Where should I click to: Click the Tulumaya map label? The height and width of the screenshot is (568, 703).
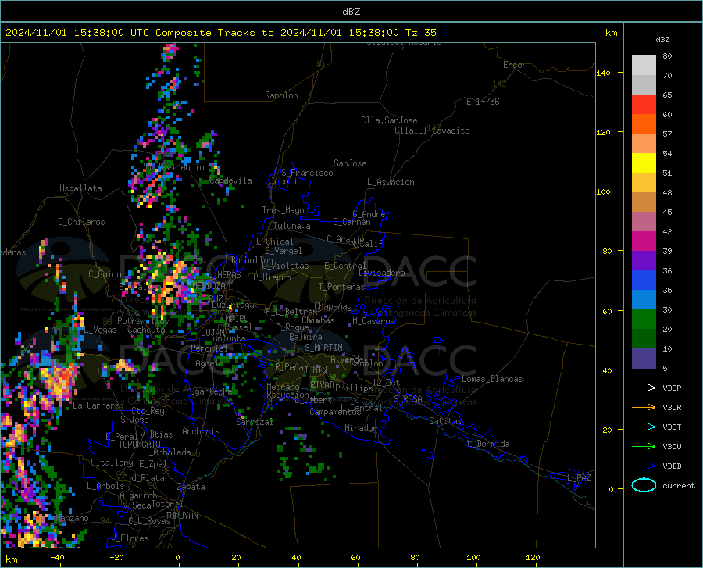(x=292, y=226)
